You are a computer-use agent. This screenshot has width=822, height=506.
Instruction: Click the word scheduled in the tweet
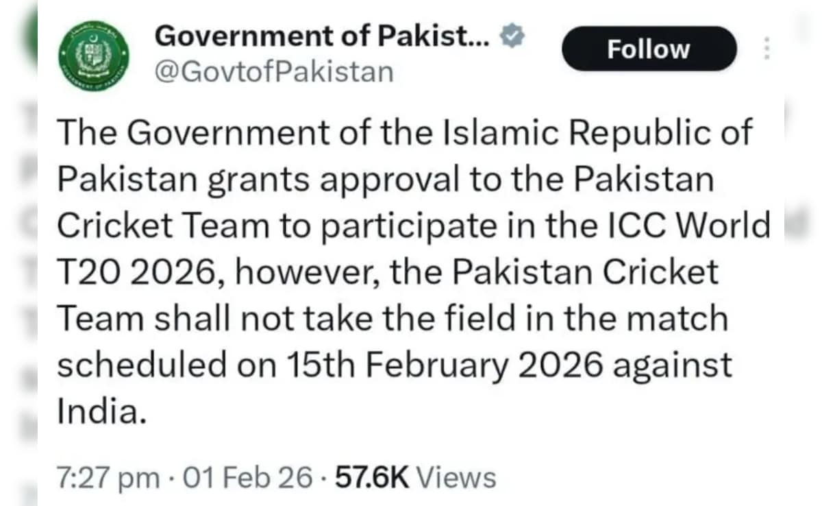(141, 365)
